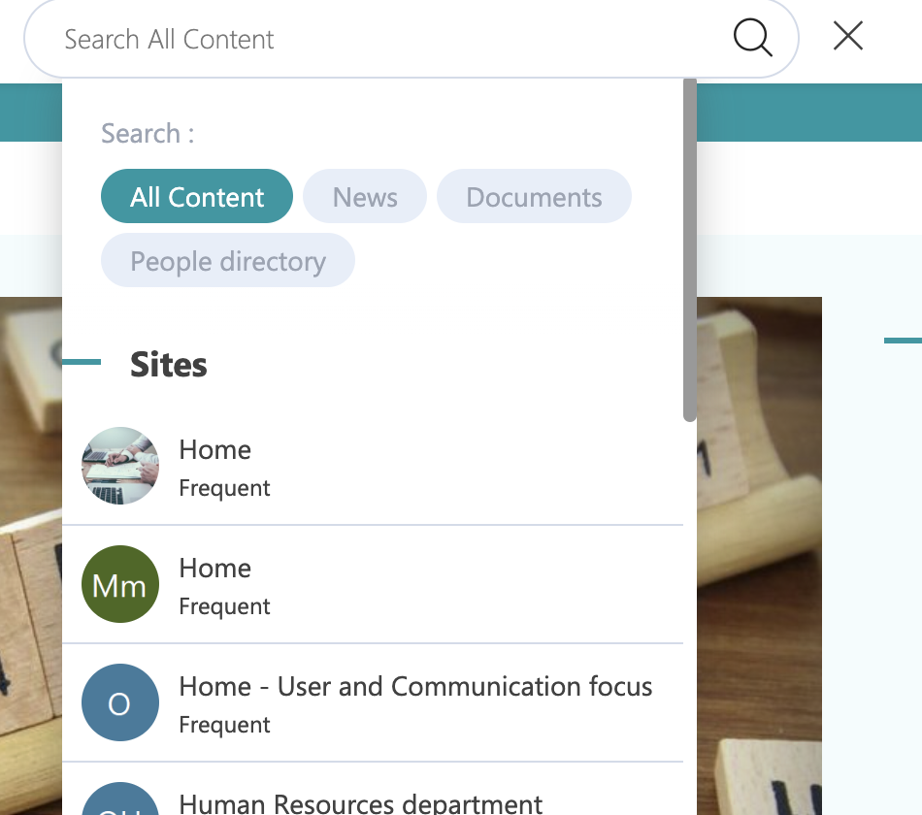Open the Human Resources department site
The height and width of the screenshot is (815, 922).
tap(361, 803)
